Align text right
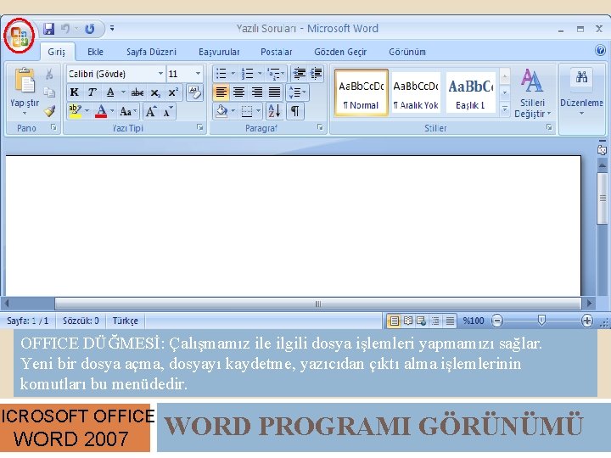Viewport: 611px width, 458px height. click(x=257, y=92)
